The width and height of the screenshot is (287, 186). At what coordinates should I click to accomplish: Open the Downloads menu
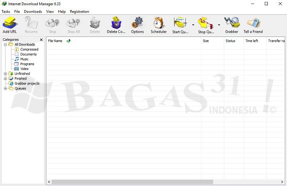(x=33, y=12)
